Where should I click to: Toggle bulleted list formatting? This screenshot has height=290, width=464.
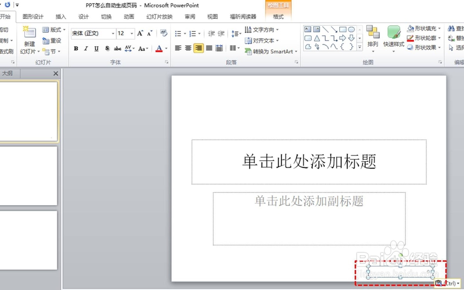pyautogui.click(x=178, y=33)
